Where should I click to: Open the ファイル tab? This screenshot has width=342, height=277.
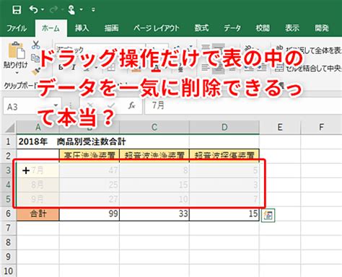pos(17,28)
